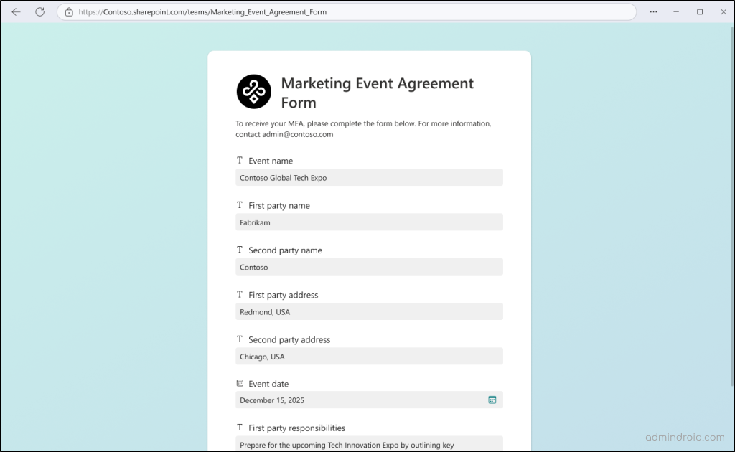Screen dimensions: 735x452
Task: Click the T icon next to First party address
Action: (x=240, y=294)
